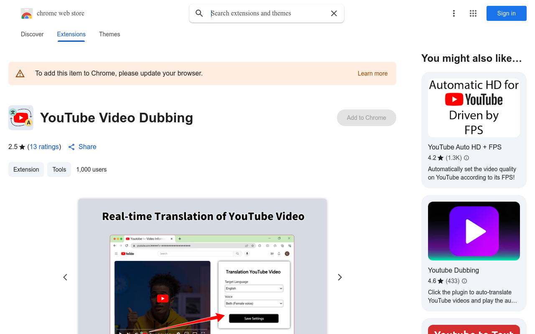Open the Real-time Translation screenshot
The width and height of the screenshot is (535, 334).
[202, 266]
